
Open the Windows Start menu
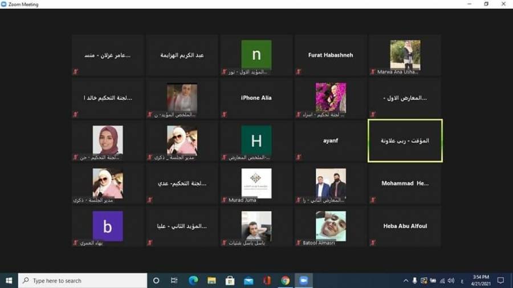point(9,281)
